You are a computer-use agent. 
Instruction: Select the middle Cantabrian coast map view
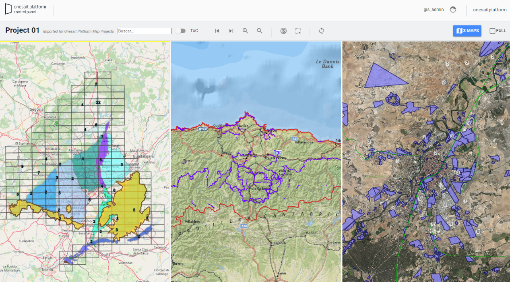256,161
